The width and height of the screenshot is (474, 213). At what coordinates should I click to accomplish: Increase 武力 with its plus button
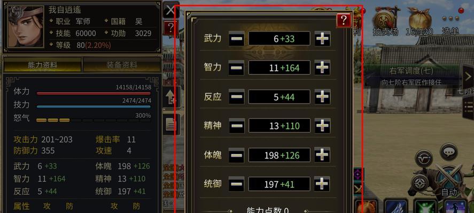[x=322, y=39]
